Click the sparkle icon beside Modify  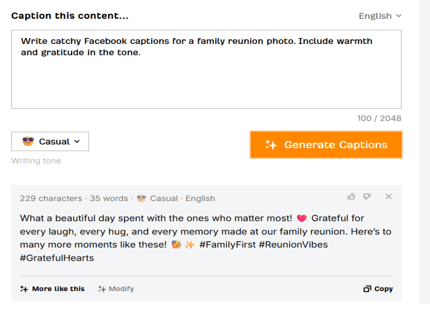(102, 289)
